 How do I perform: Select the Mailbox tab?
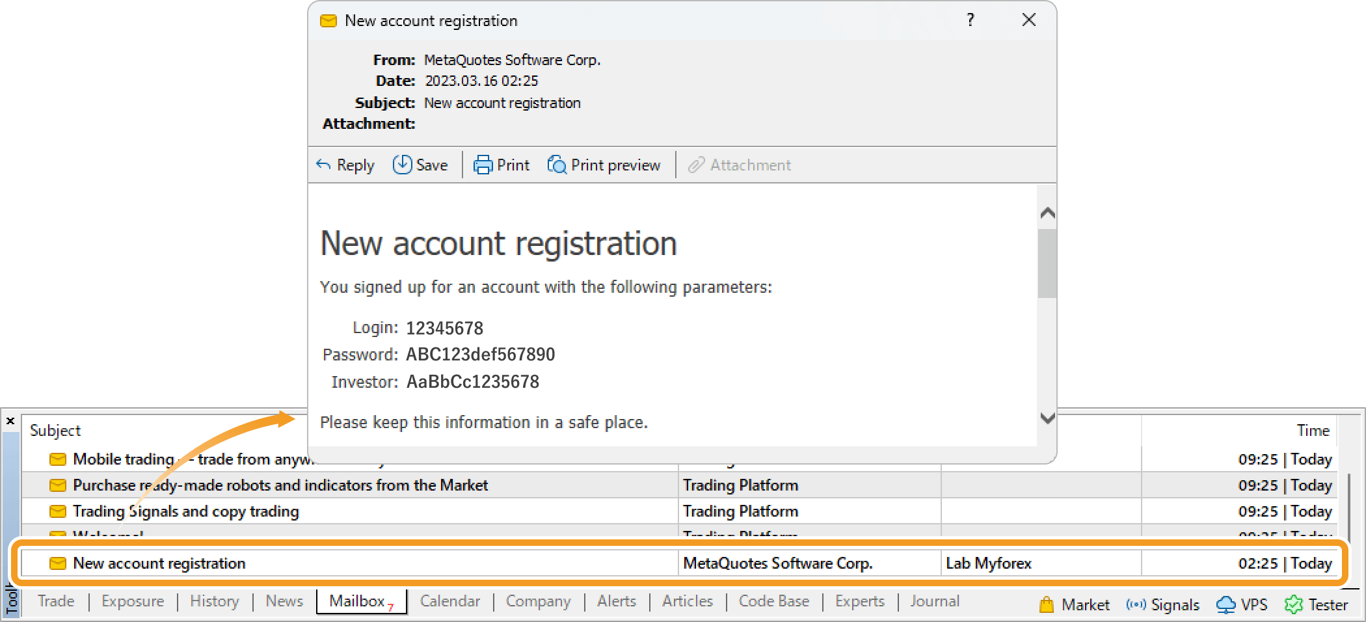coord(361,601)
